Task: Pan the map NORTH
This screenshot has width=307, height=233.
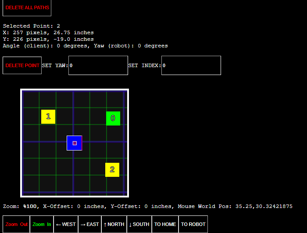Action: 114,224
